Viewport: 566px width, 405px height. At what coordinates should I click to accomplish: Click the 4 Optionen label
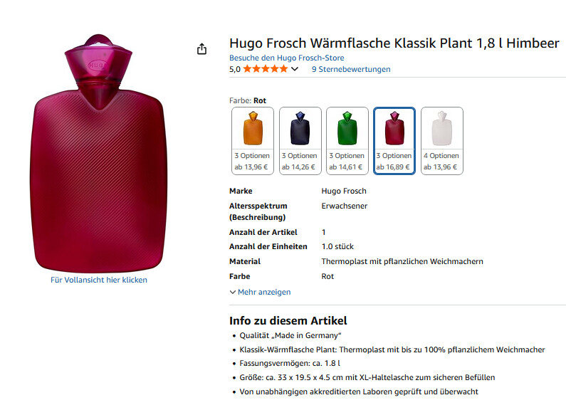(x=441, y=156)
